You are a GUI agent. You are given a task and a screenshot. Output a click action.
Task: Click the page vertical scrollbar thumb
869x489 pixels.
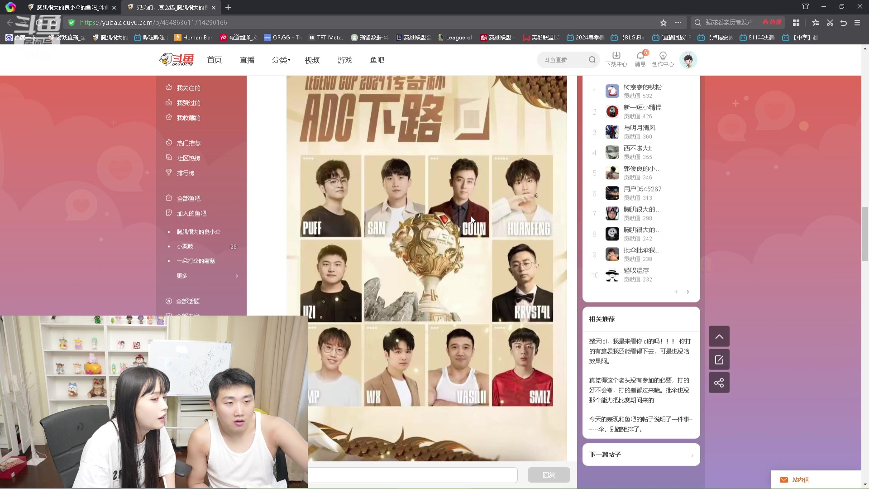coord(865,234)
